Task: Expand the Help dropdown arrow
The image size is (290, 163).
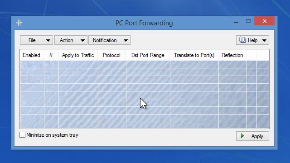Action: 264,40
